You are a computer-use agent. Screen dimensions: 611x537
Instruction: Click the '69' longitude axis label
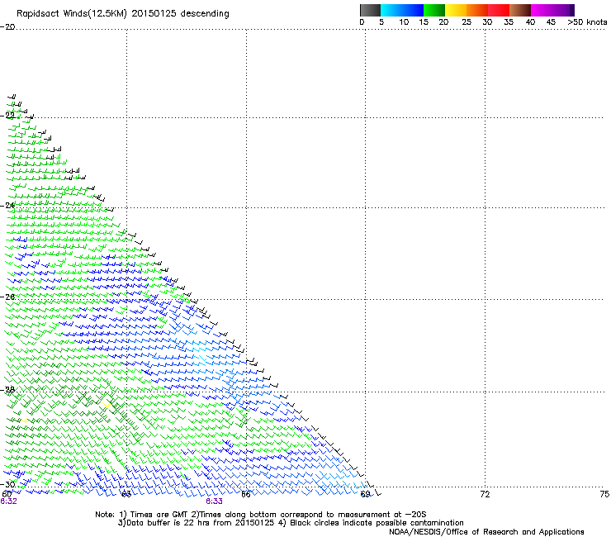coord(365,494)
